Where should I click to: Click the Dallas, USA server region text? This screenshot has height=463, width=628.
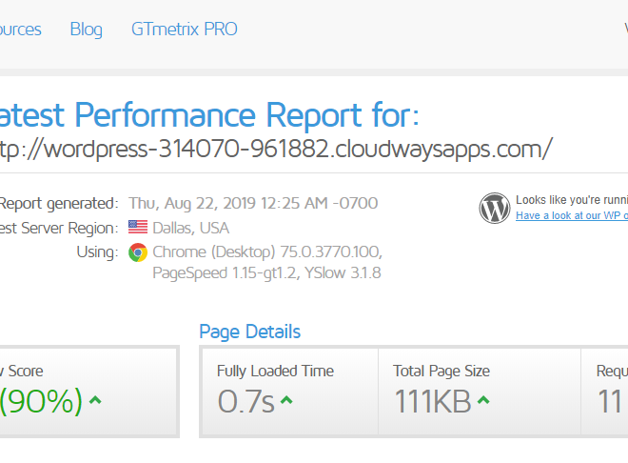[191, 228]
